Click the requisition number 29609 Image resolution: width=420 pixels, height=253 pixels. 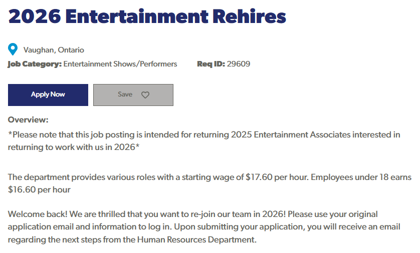tap(239, 64)
